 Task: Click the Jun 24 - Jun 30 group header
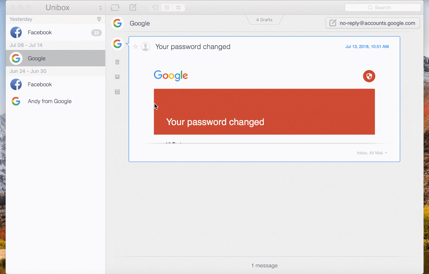pos(28,71)
